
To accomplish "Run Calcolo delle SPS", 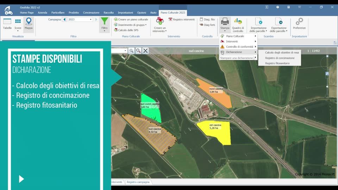I will click(126, 30).
